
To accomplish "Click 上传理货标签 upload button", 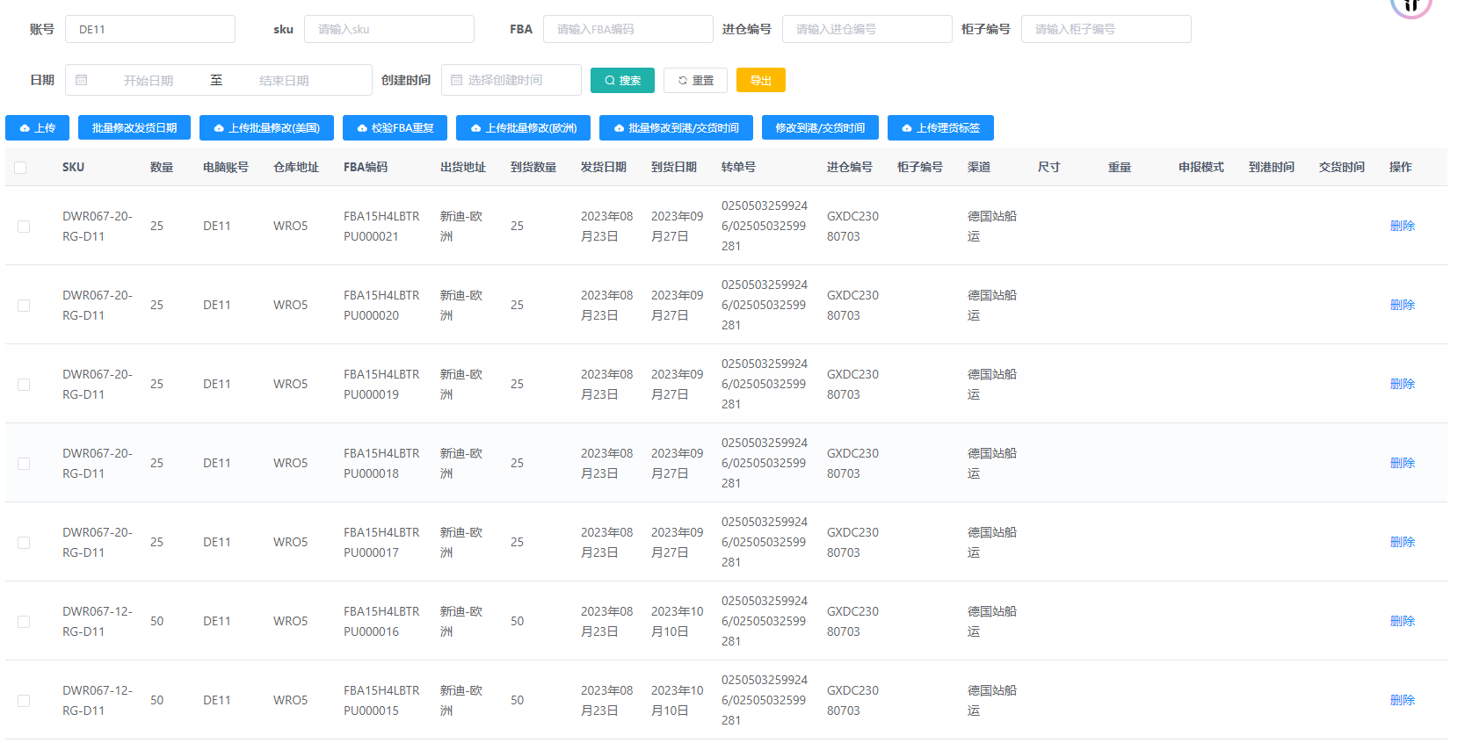I will click(x=940, y=128).
